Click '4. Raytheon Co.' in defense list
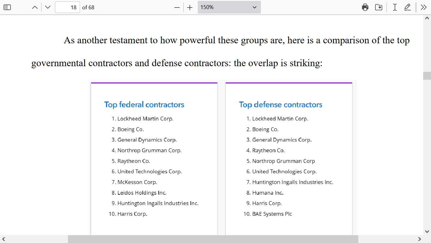The width and height of the screenshot is (431, 243). (266, 150)
